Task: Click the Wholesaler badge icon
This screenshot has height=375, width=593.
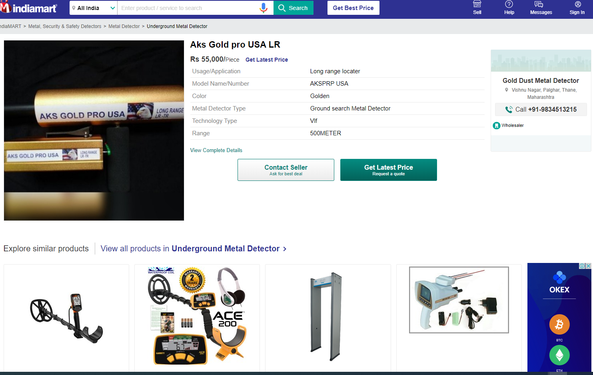Action: tap(497, 126)
